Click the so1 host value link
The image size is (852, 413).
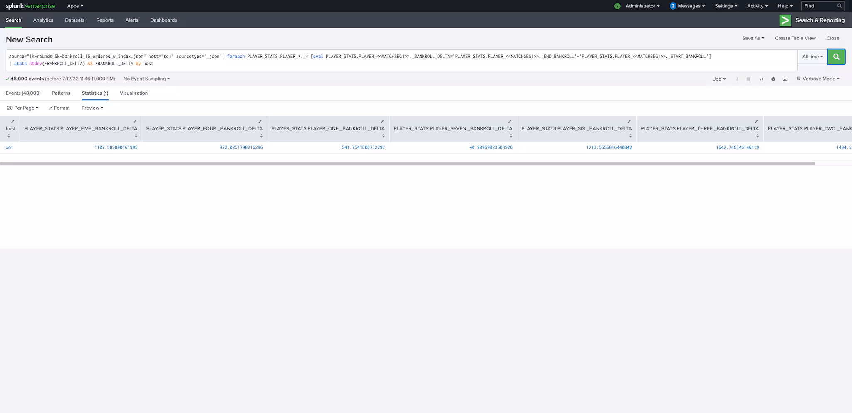[10, 147]
